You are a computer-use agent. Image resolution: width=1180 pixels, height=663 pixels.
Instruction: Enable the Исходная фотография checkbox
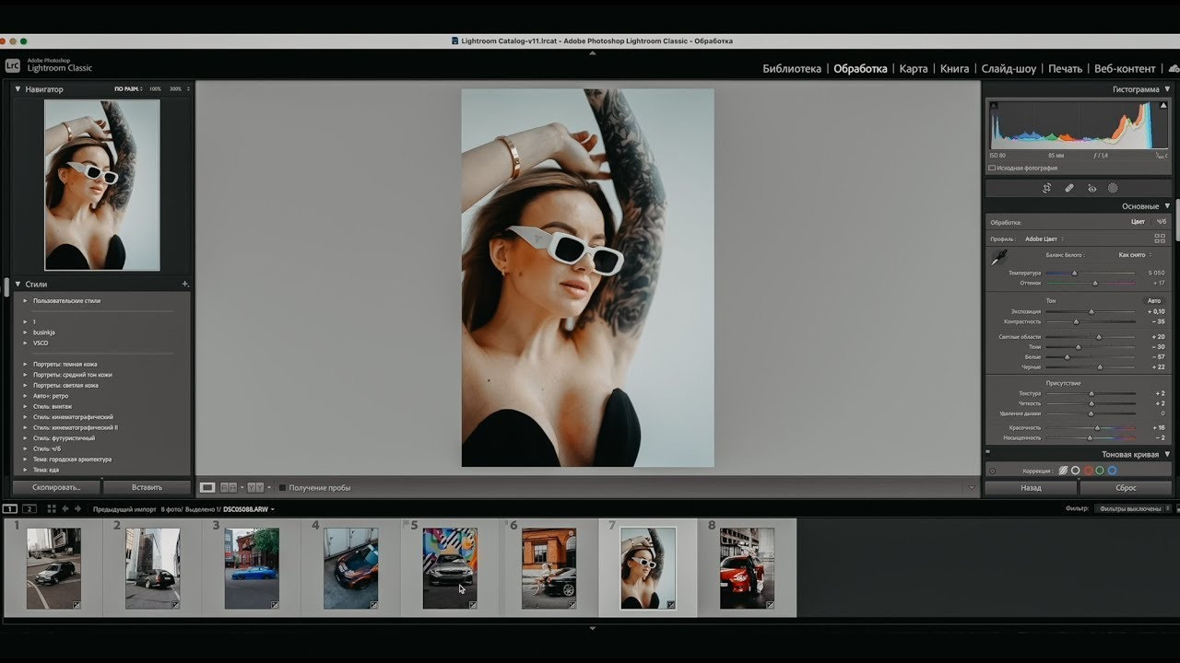(992, 168)
